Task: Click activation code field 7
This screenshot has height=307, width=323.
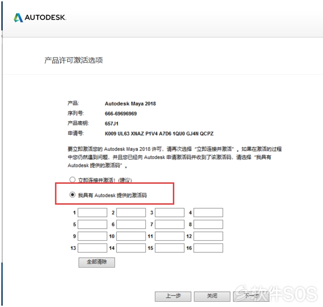Action: (x=170, y=224)
